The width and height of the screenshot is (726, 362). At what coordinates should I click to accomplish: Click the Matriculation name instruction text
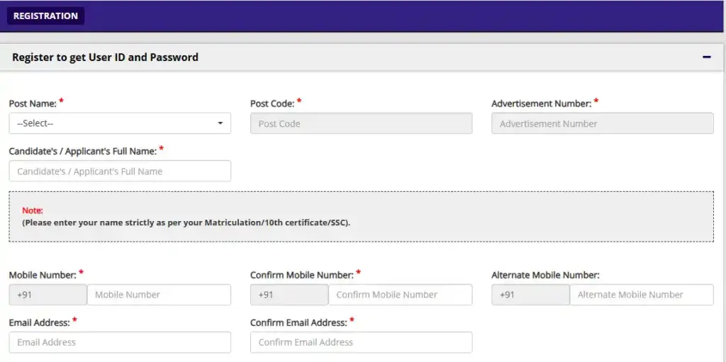point(186,222)
